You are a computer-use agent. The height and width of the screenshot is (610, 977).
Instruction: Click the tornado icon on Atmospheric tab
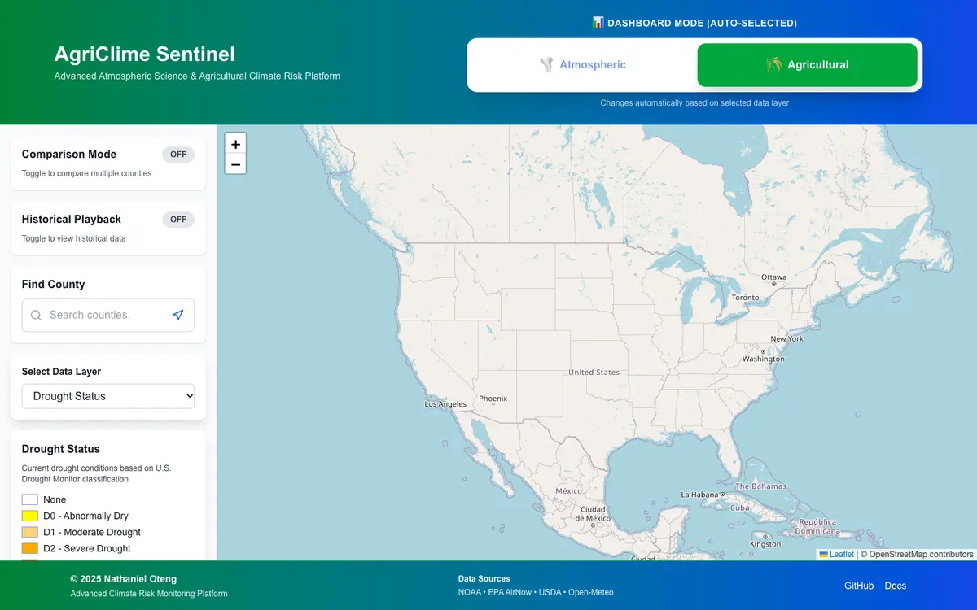click(546, 64)
